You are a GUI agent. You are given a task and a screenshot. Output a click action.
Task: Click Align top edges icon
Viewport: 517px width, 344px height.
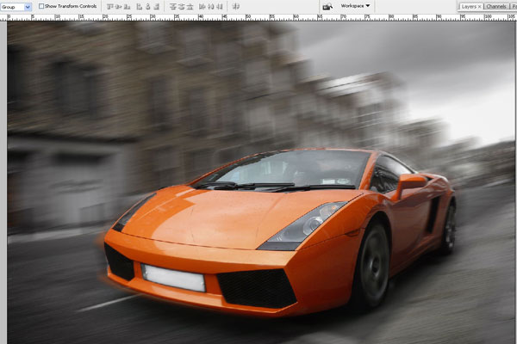(110, 6)
